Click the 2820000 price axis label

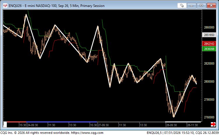pyautogui.click(x=209, y=63)
